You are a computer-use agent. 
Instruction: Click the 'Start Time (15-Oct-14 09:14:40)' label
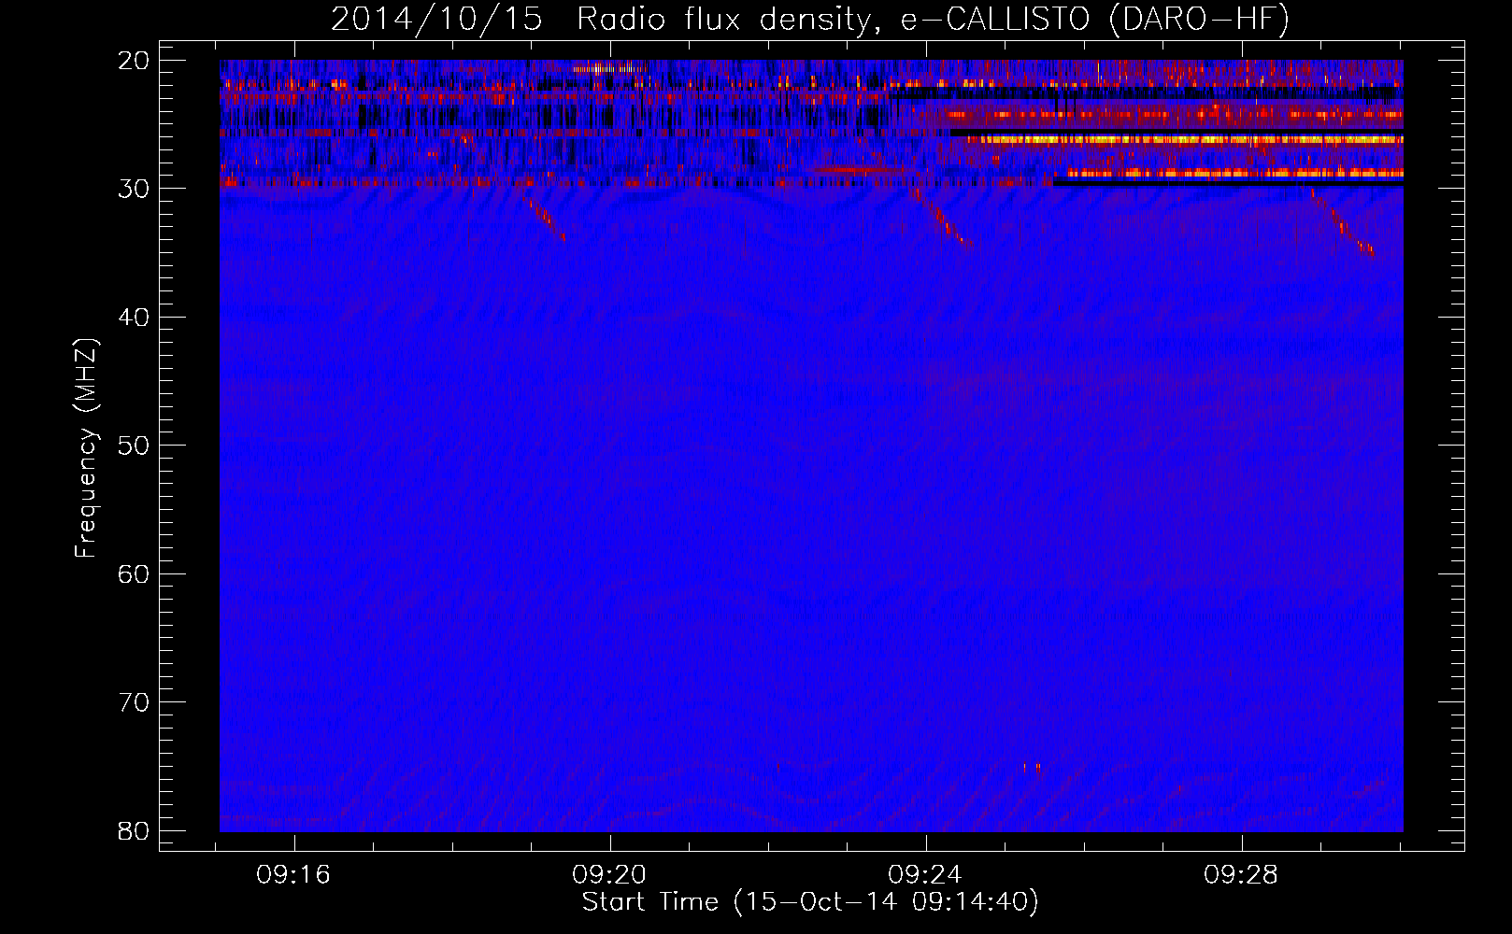click(810, 902)
